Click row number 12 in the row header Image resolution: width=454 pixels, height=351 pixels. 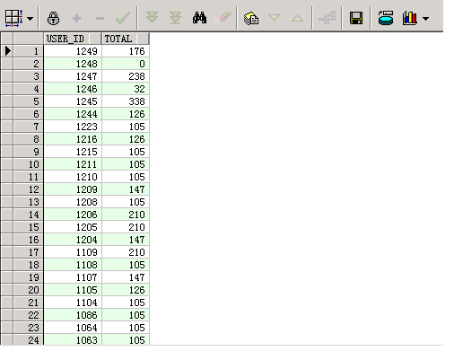point(29,189)
